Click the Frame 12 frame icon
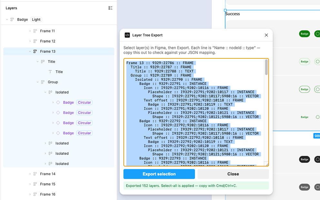 pos(35,41)
